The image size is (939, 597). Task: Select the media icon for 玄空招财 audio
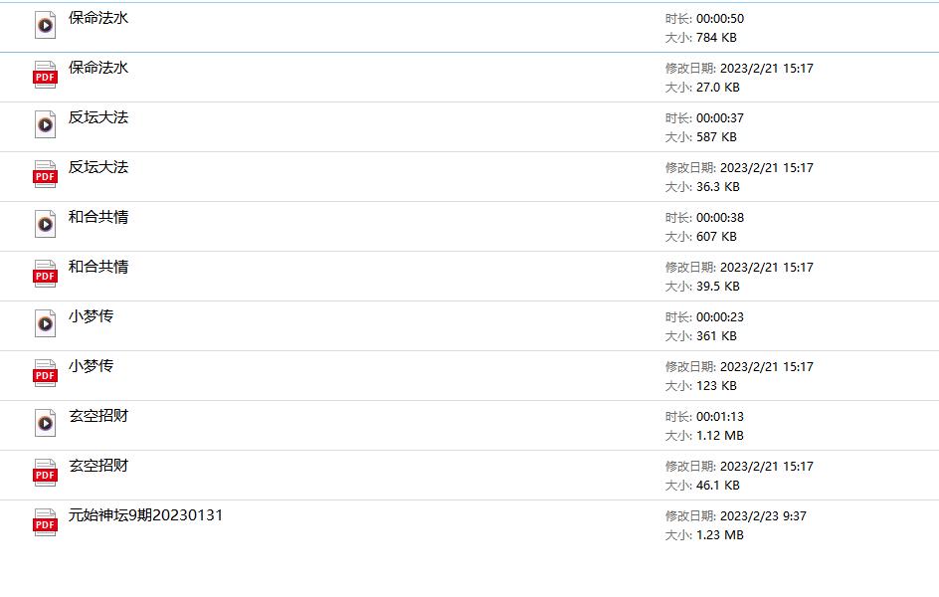pos(46,424)
